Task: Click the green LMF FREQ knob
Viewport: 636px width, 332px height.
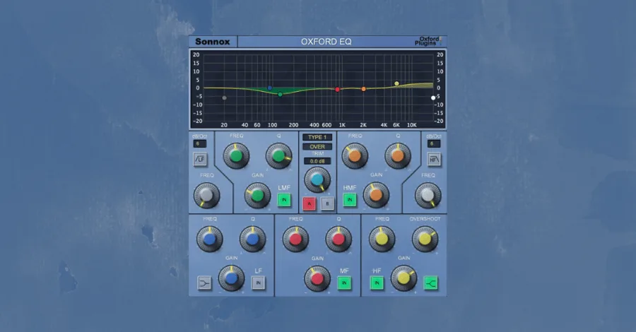Action: coord(236,155)
